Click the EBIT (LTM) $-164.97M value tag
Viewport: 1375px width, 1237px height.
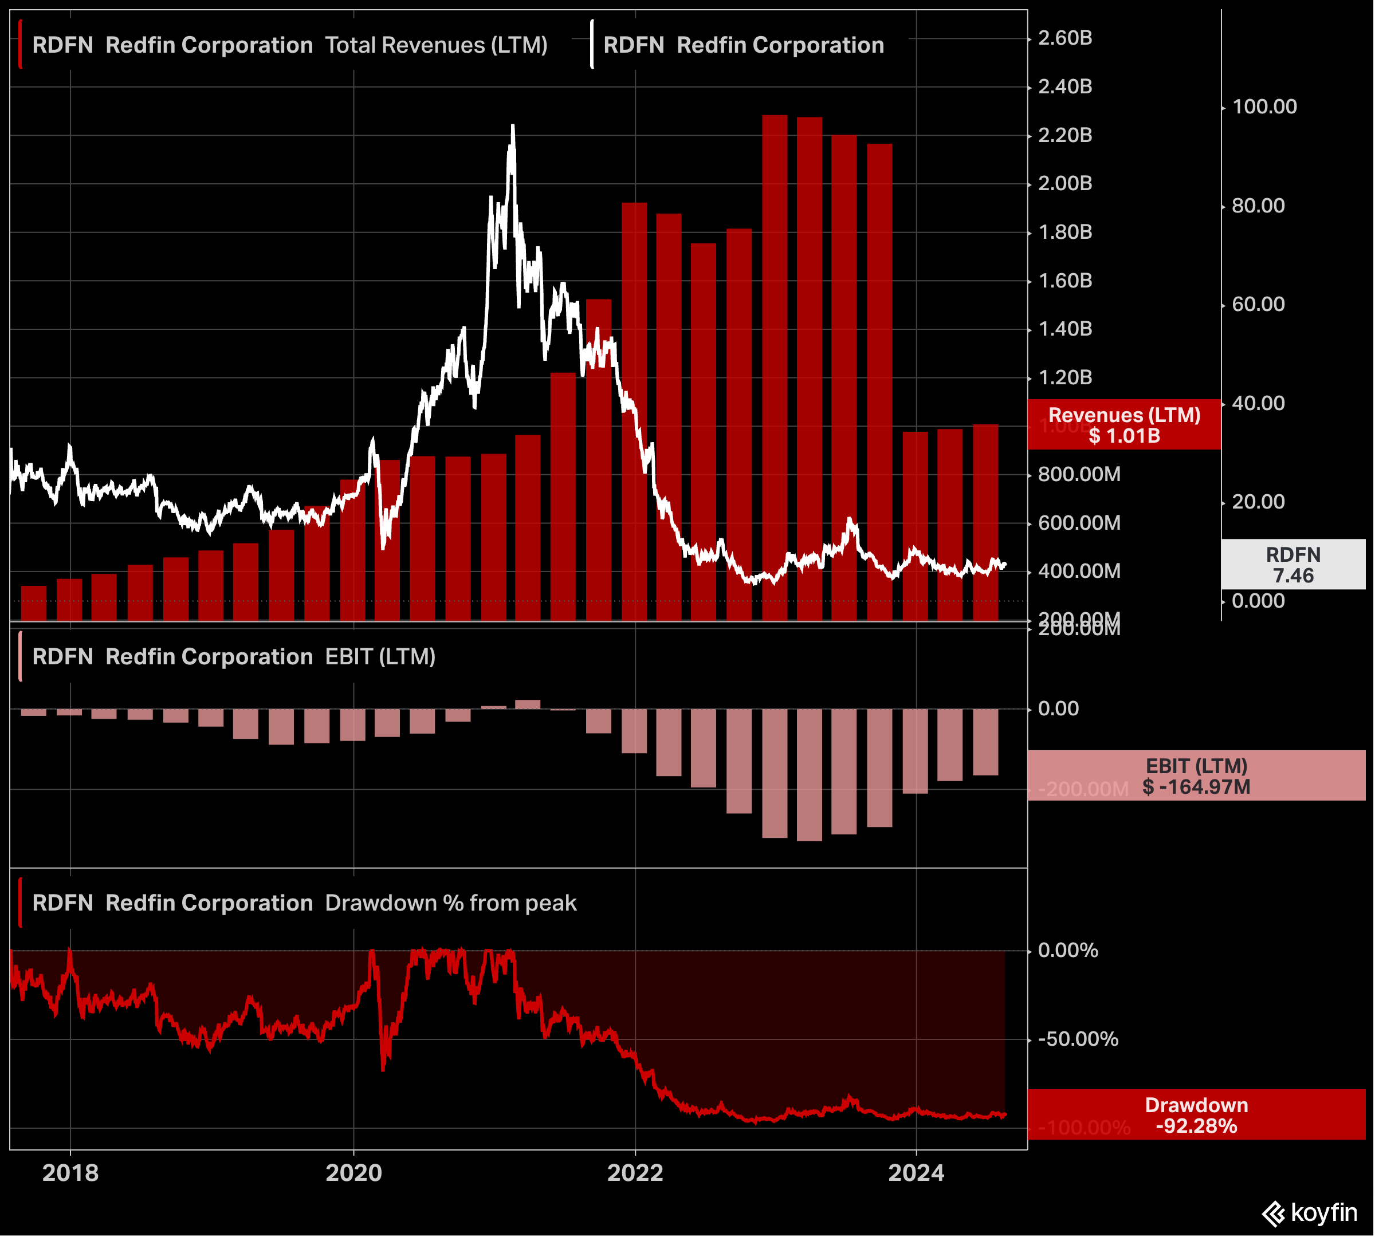[x=1196, y=775]
